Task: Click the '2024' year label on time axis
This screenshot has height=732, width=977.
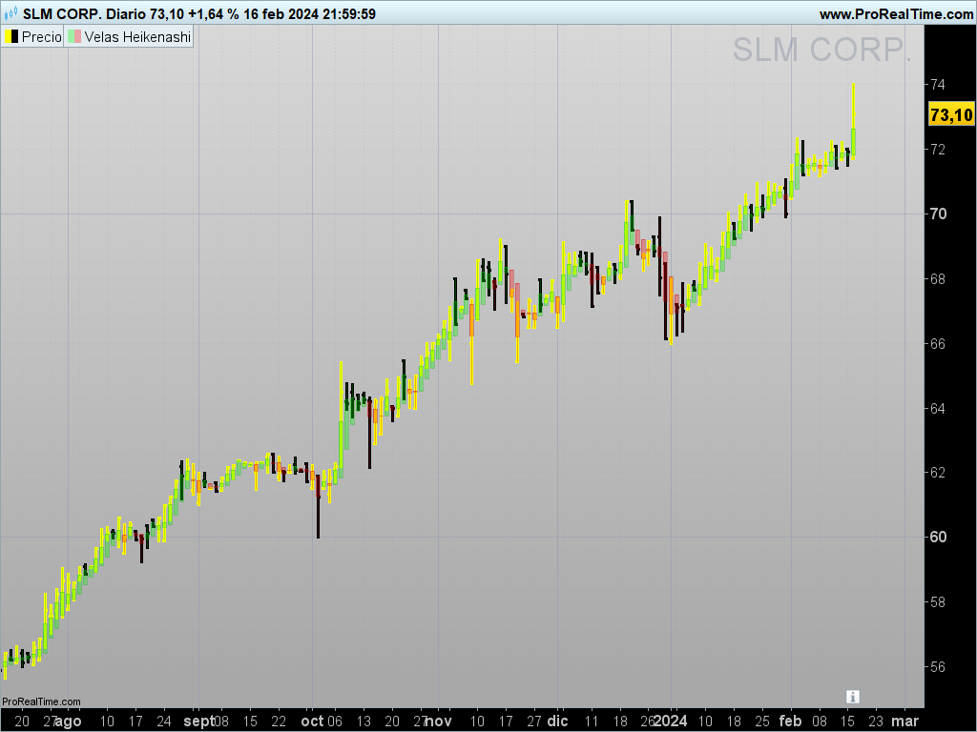Action: pyautogui.click(x=671, y=721)
